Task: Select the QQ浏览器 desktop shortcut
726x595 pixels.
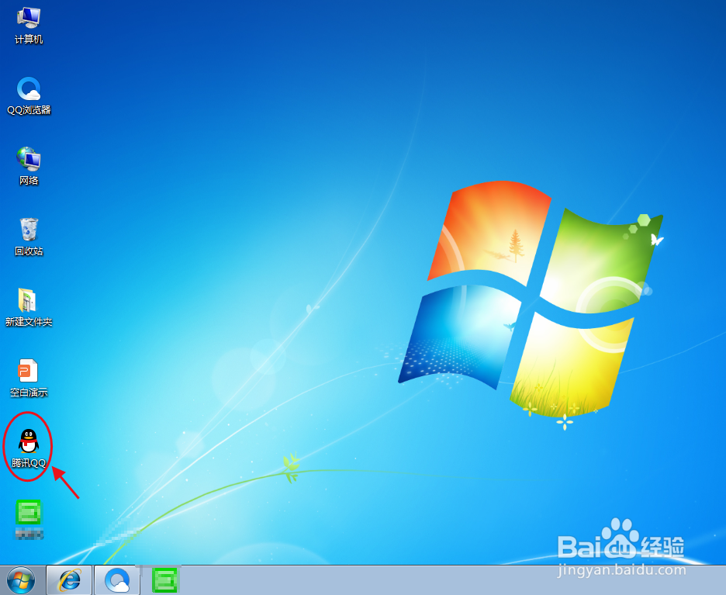Action: click(x=29, y=96)
